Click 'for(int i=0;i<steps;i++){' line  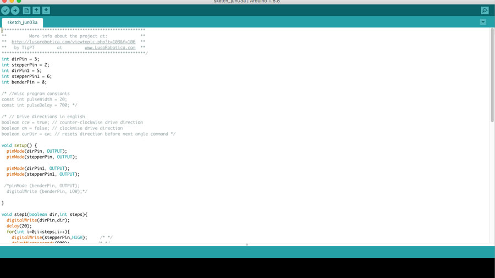pos(38,232)
